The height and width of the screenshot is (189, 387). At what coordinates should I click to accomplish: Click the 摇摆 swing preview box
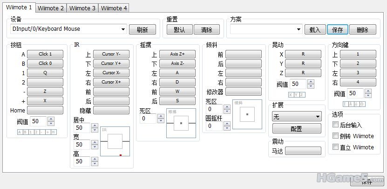(x=181, y=123)
